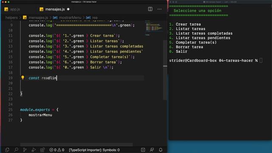Split the editor to the right
272x153 pixels.
tap(150, 9)
